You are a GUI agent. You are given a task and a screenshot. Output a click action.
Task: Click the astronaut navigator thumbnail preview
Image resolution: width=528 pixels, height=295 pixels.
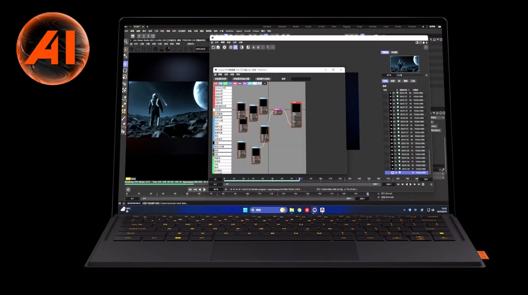click(404, 64)
